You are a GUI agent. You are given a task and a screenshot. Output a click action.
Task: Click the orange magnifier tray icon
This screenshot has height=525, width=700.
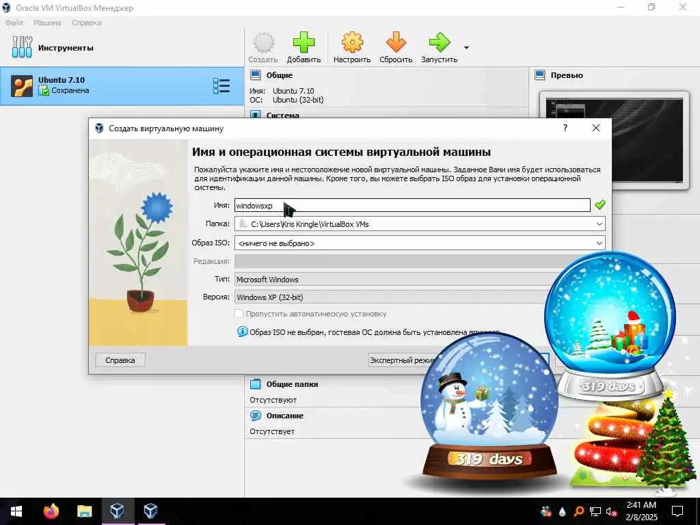point(579,511)
